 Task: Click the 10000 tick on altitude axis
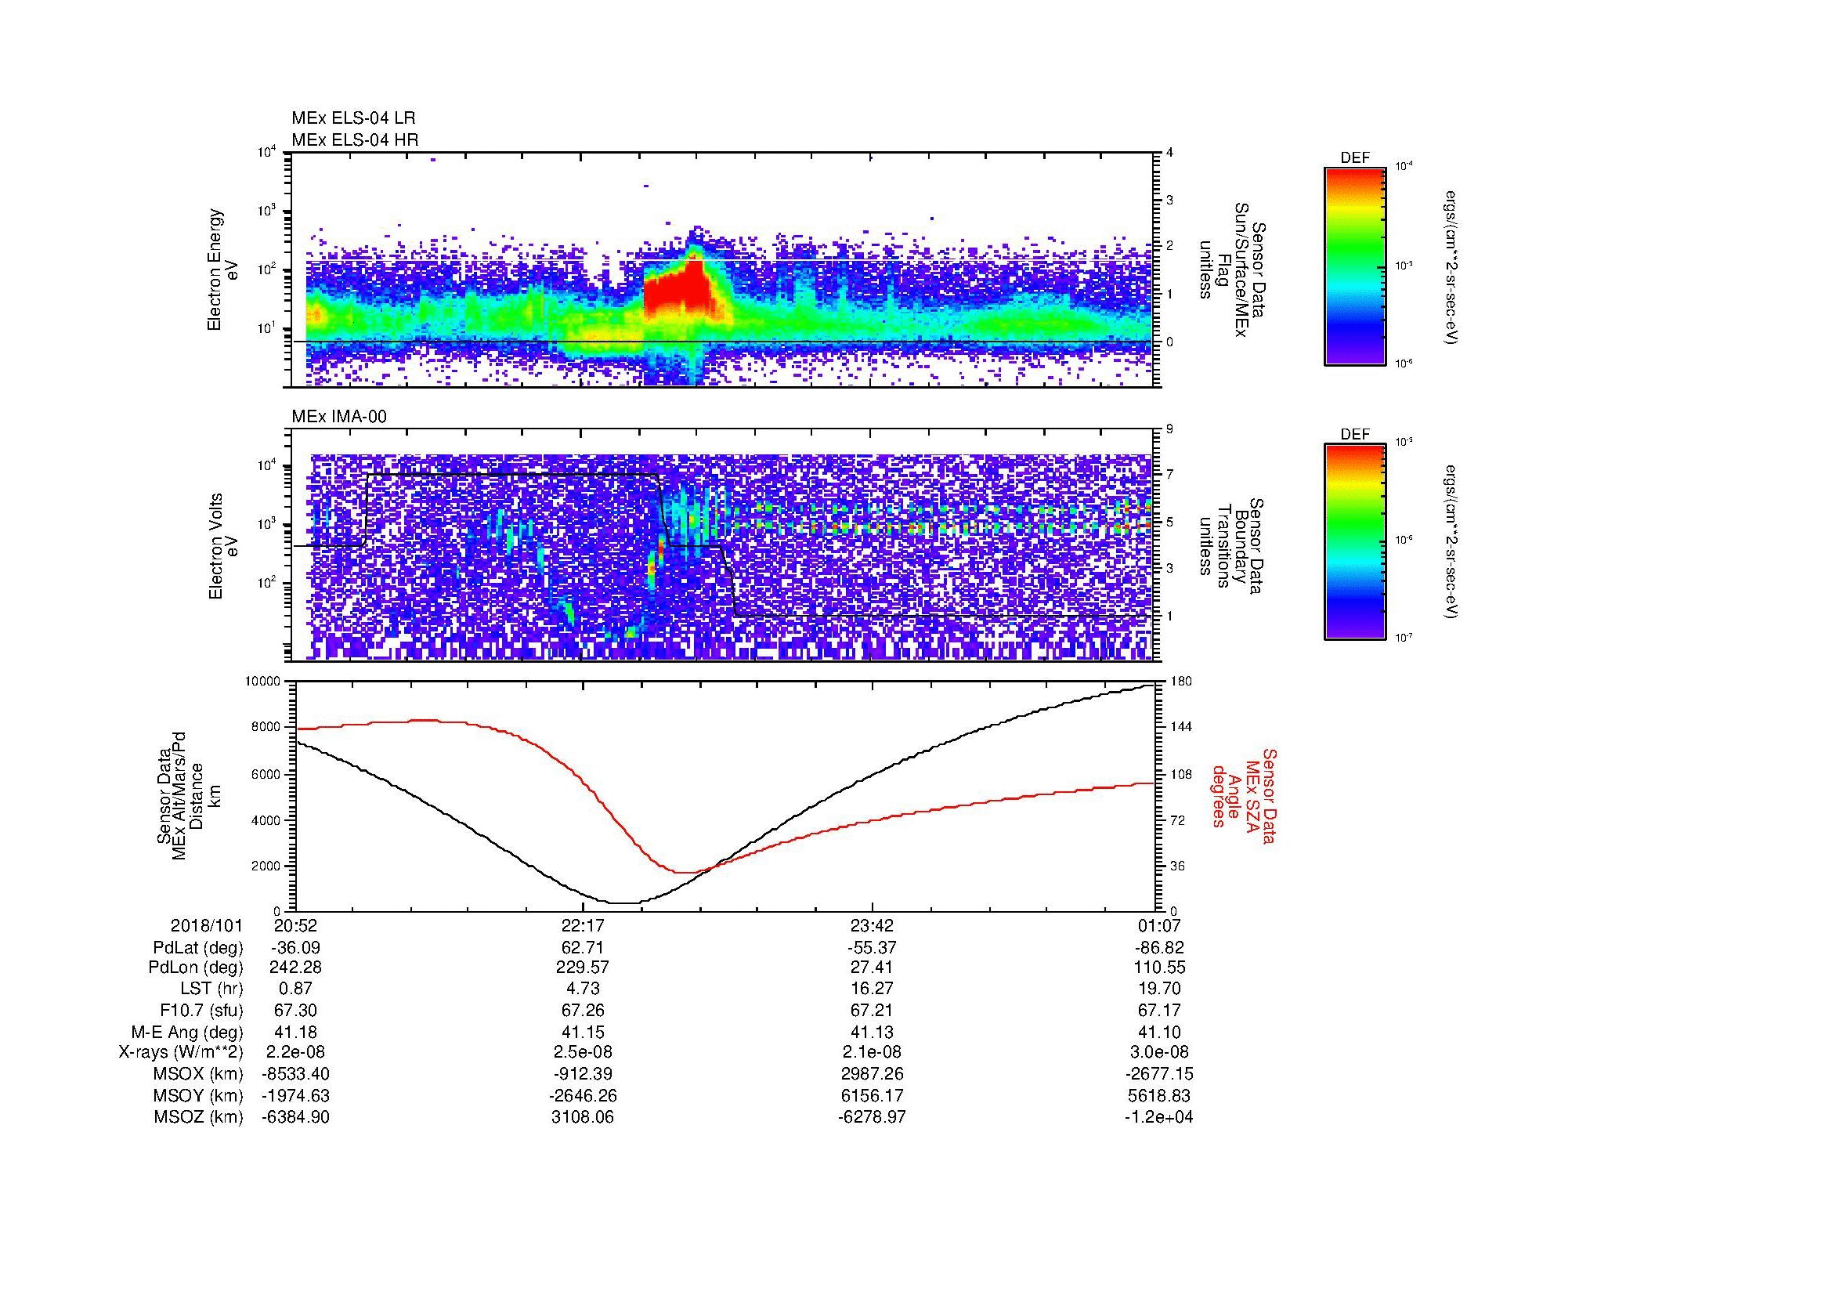tap(264, 682)
